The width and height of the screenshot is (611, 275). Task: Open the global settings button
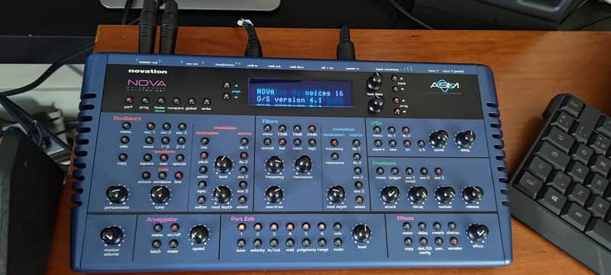pyautogui.click(x=192, y=102)
